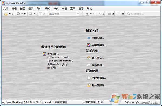Click the 最近使用的数据库 heading
This screenshot has height=106, width=162.
coord(54,47)
